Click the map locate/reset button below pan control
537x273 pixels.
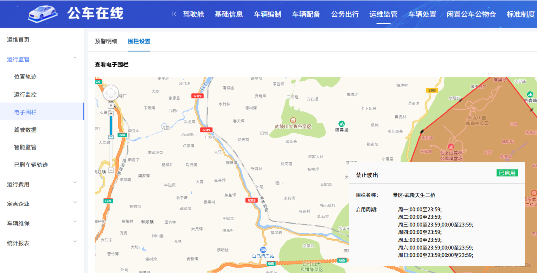pyautogui.click(x=111, y=105)
